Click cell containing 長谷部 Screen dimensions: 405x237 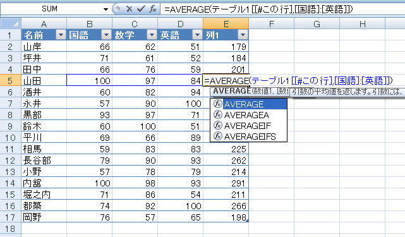tap(44, 160)
